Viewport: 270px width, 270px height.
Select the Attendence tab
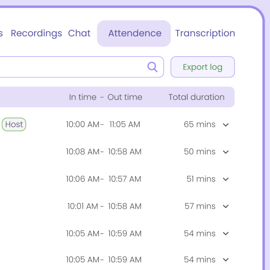(134, 33)
